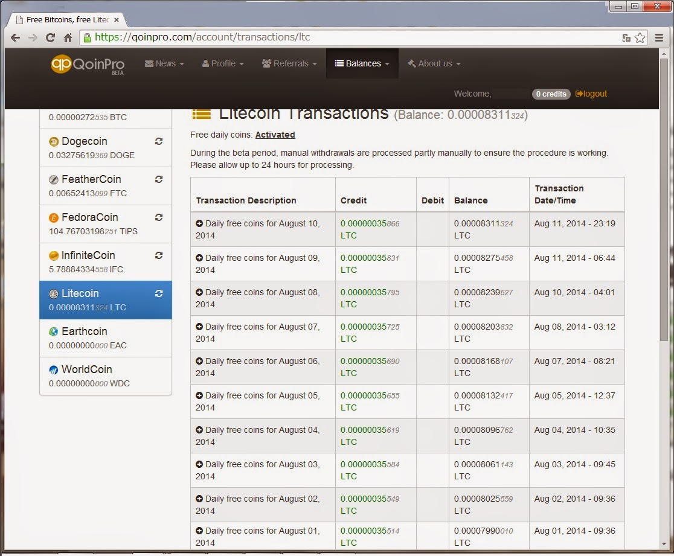
Task: Expand the August 09 transaction plus icon
Action: click(x=199, y=258)
